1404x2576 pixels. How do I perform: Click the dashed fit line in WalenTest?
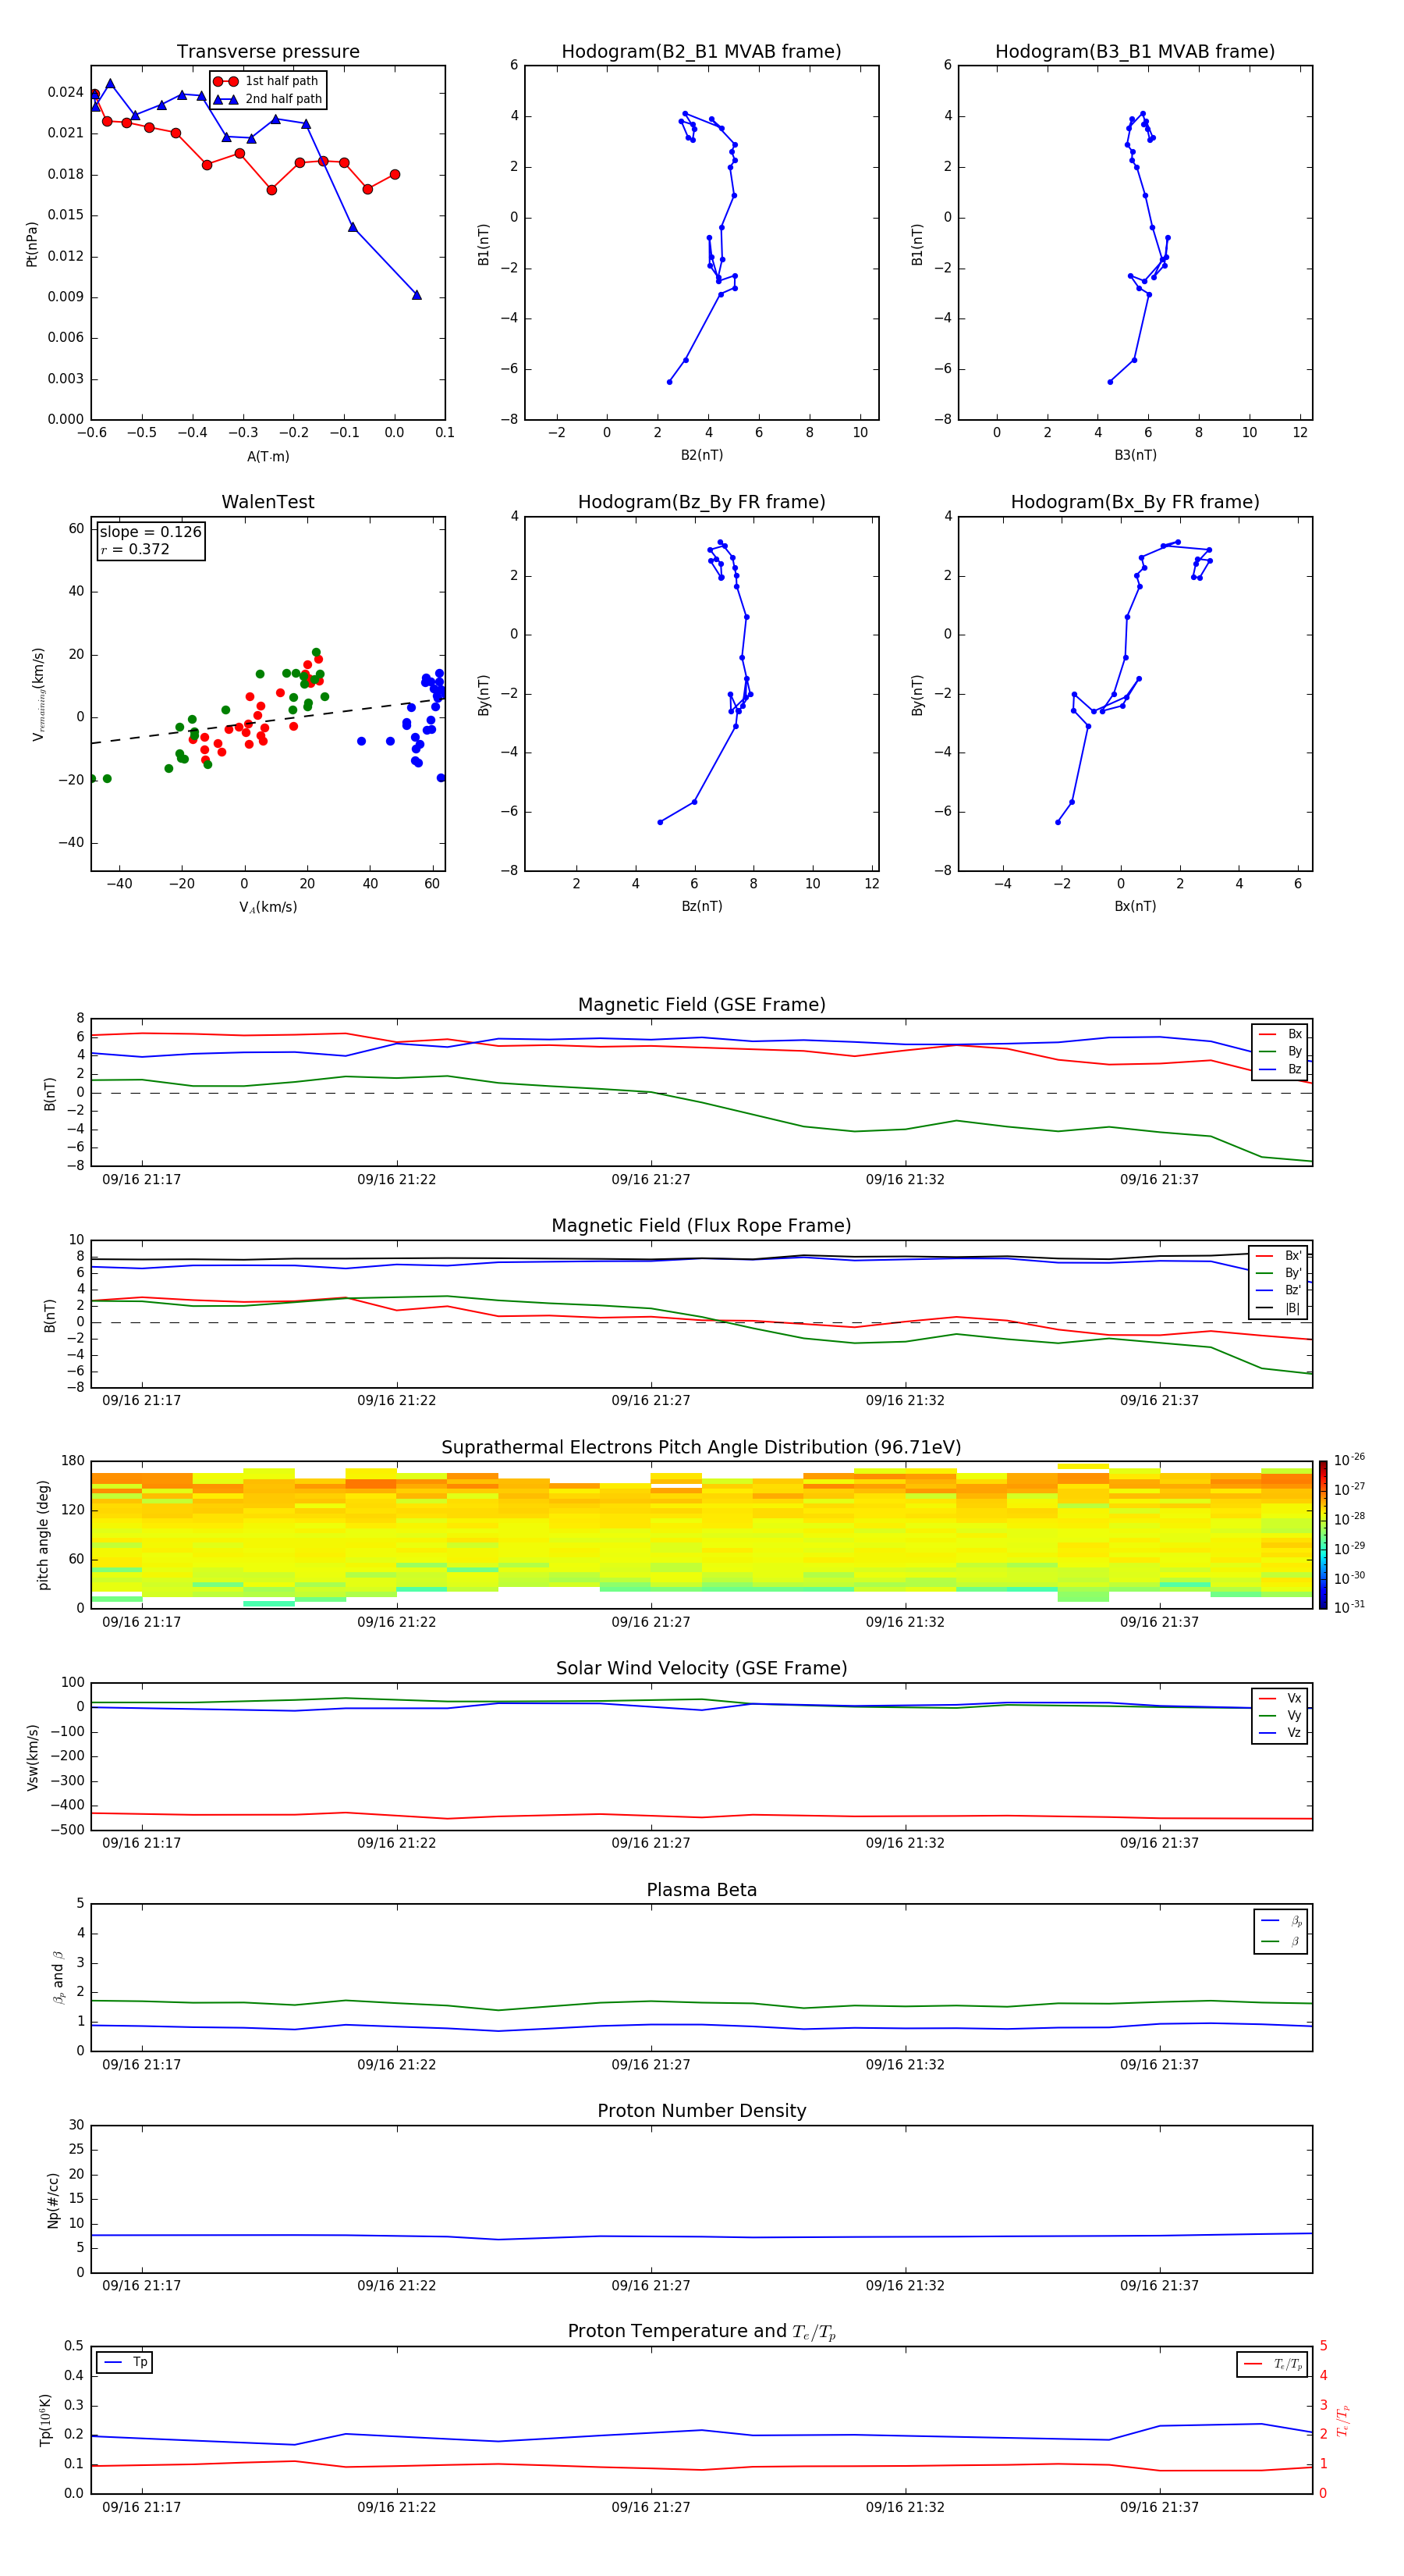(268, 721)
